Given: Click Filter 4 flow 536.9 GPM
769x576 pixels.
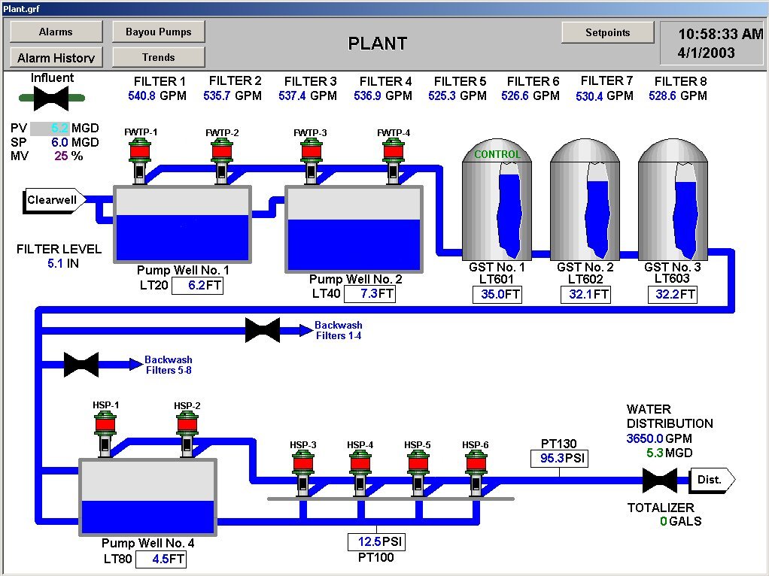Looking at the screenshot, I should (x=383, y=95).
